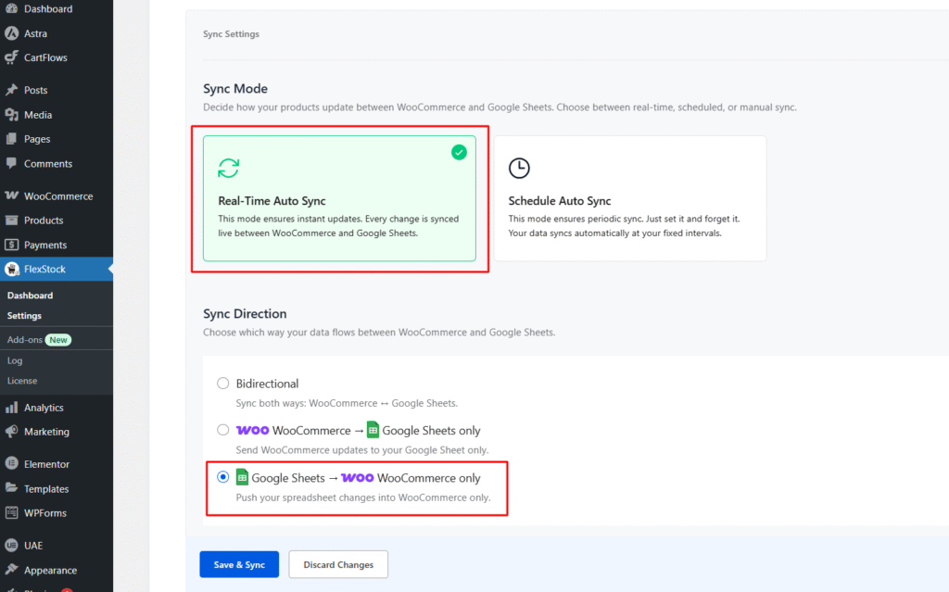The height and width of the screenshot is (592, 949).
Task: Click the Marketing megaphone icon
Action: point(11,432)
